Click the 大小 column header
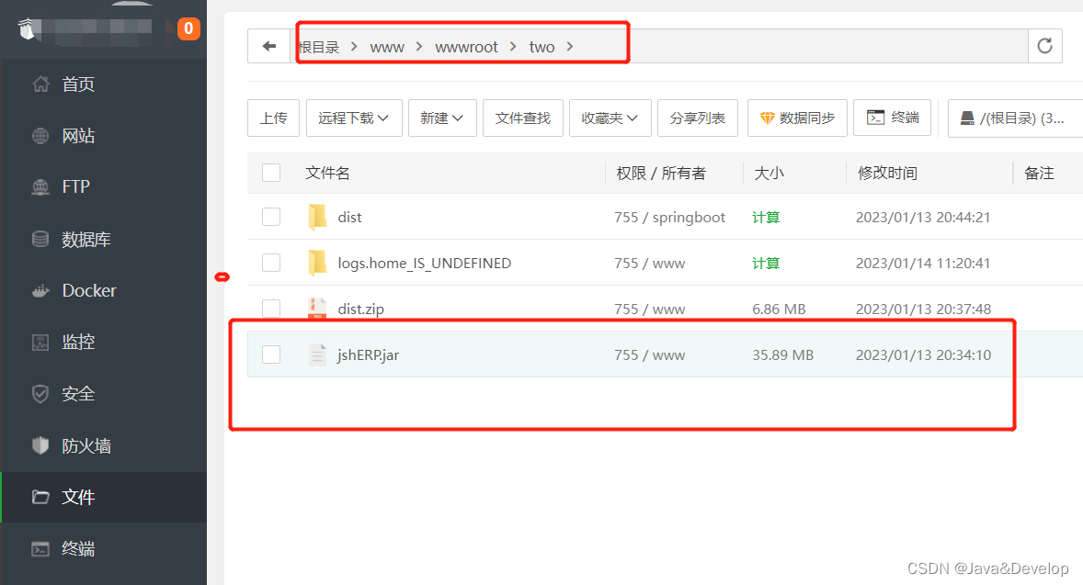The image size is (1083, 585). click(x=769, y=174)
